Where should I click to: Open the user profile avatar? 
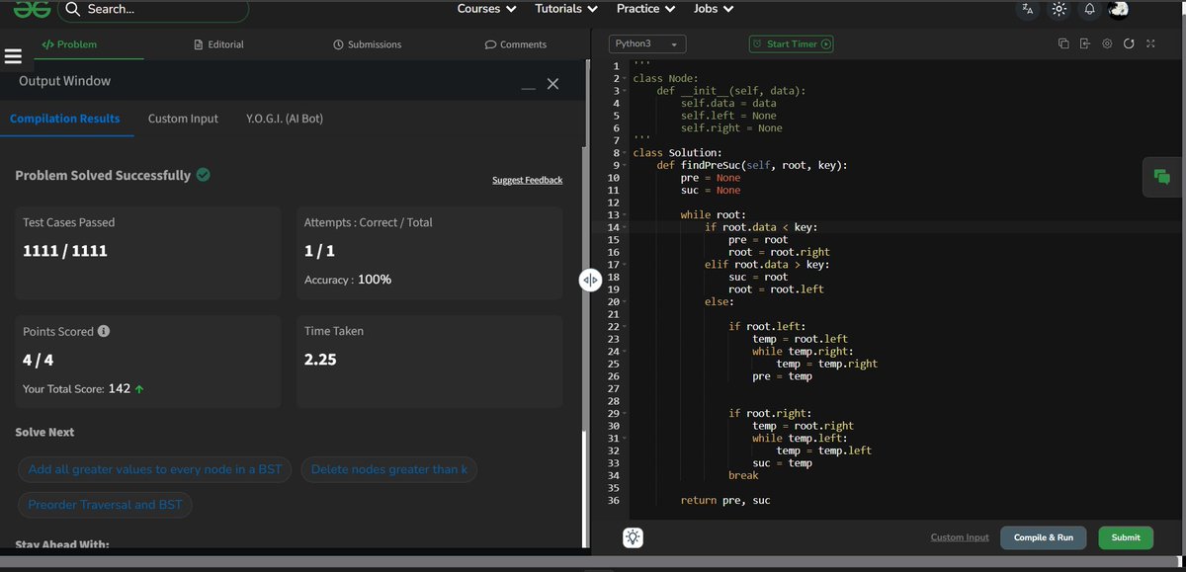point(1119,9)
